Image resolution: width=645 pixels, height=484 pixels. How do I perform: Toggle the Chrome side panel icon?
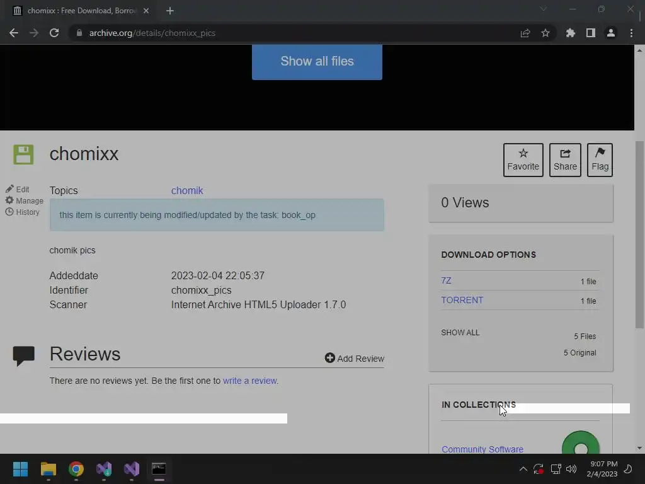591,33
